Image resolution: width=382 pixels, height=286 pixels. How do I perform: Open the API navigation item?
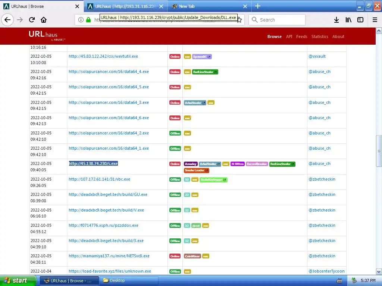point(289,36)
